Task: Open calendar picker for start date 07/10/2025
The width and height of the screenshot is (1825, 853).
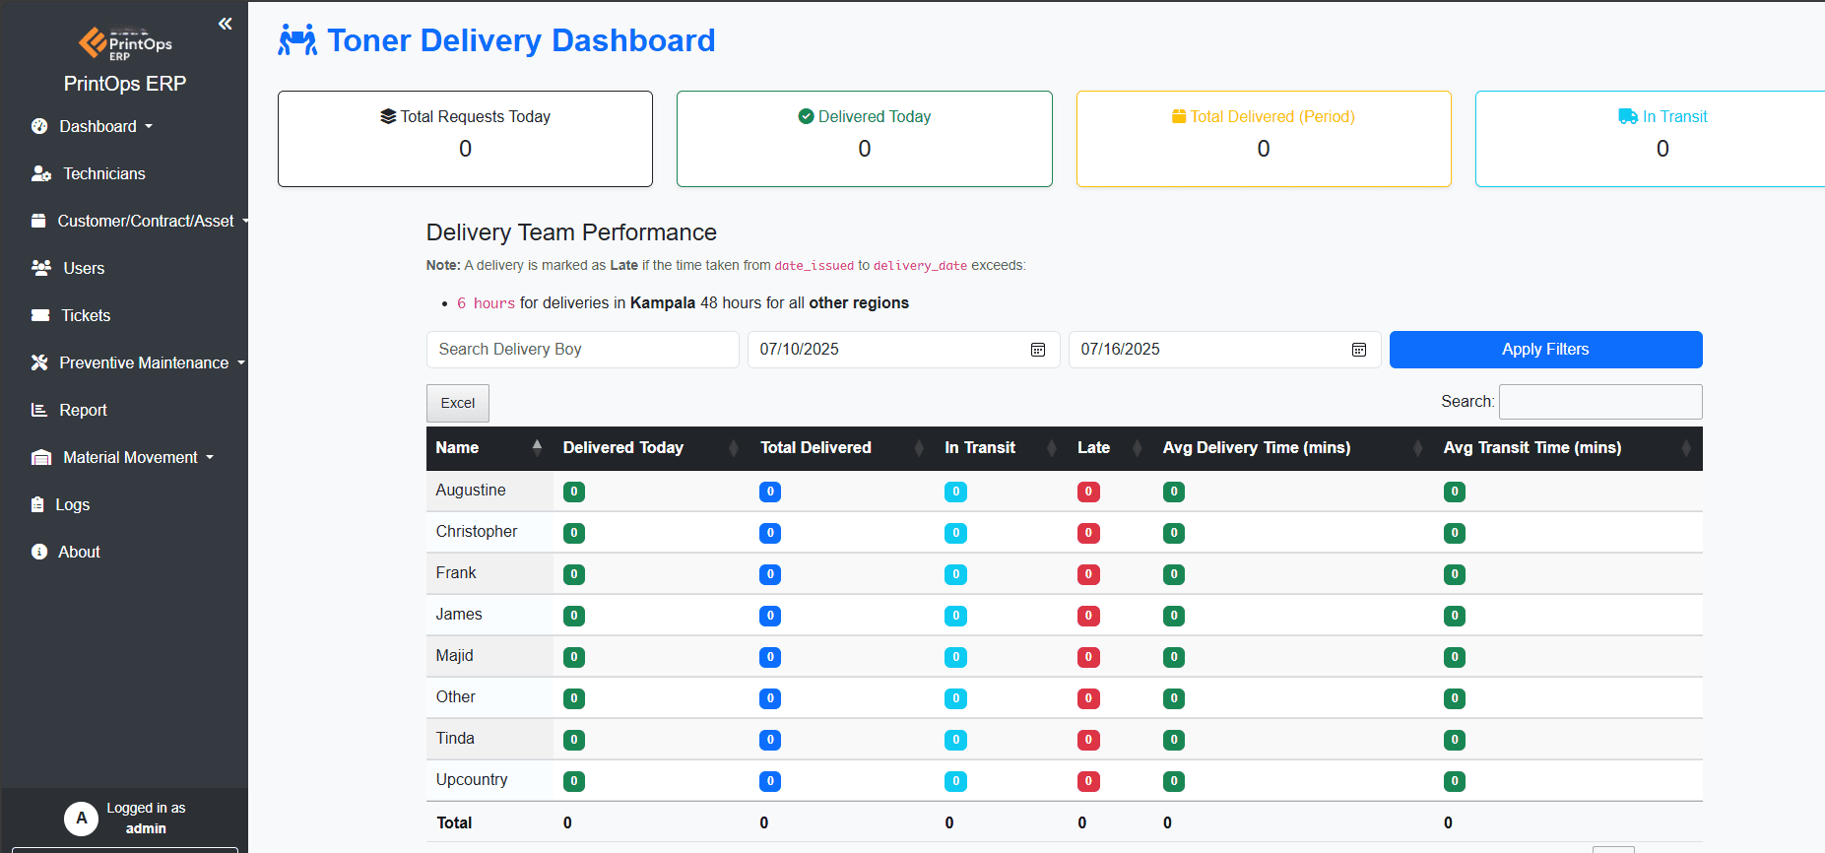Action: [1038, 350]
